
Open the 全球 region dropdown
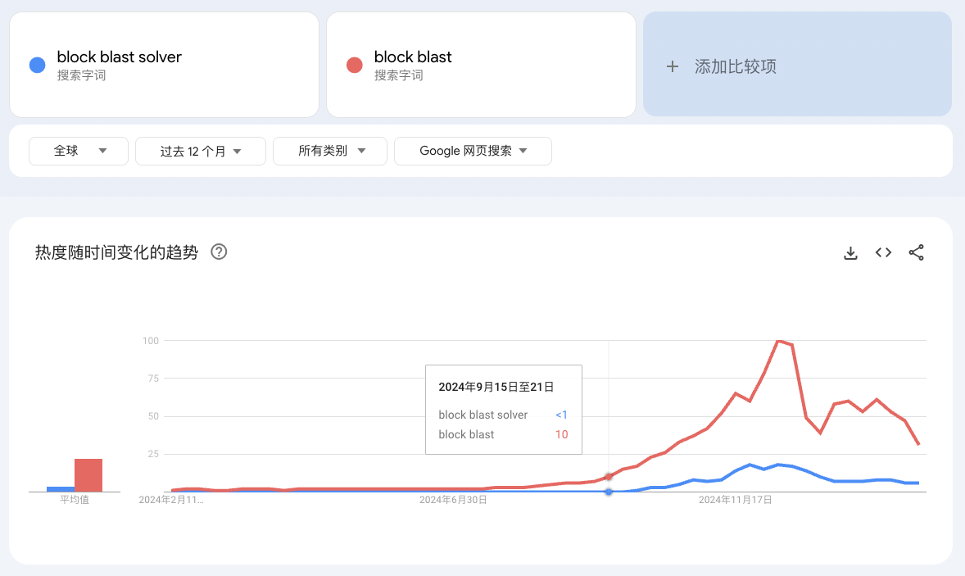click(79, 151)
